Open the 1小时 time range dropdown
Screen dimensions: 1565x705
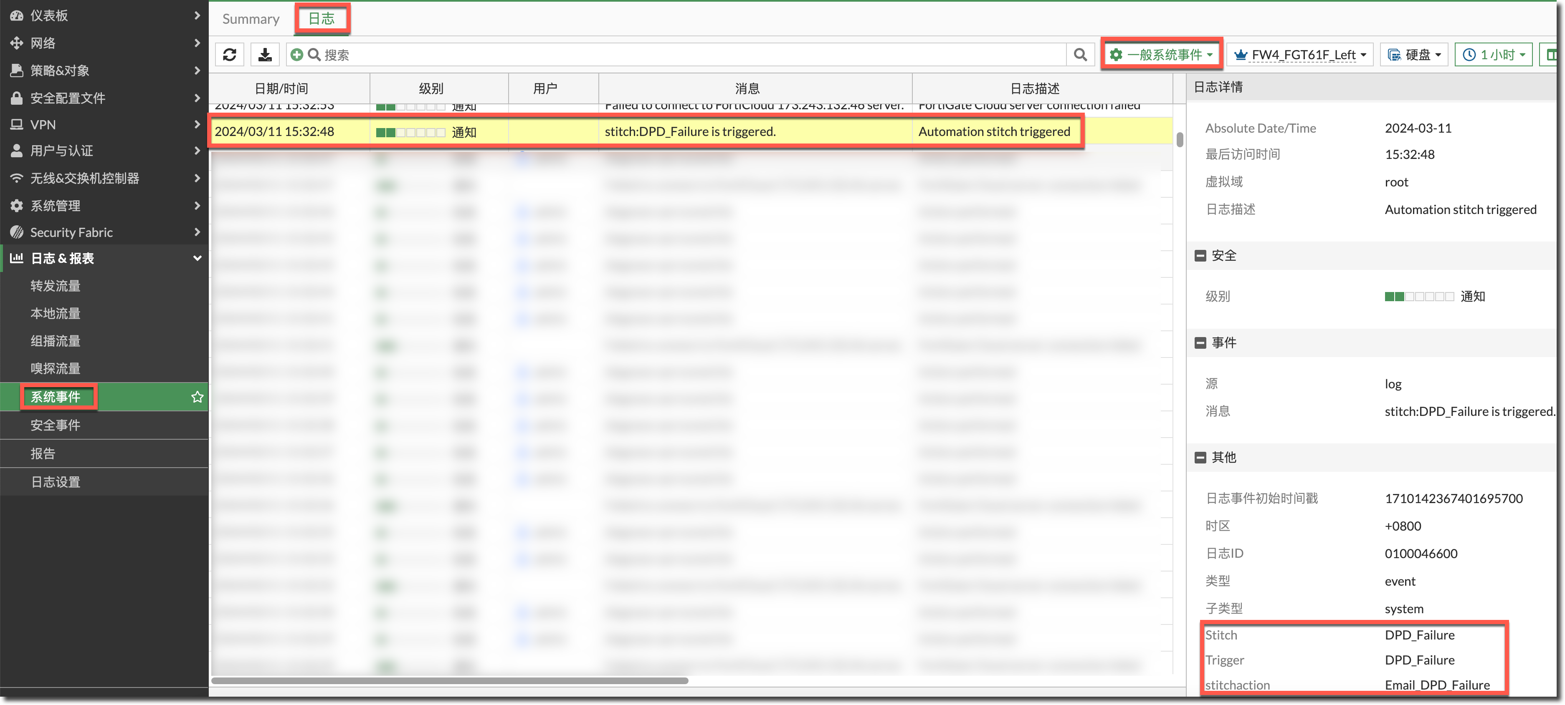[1494, 55]
